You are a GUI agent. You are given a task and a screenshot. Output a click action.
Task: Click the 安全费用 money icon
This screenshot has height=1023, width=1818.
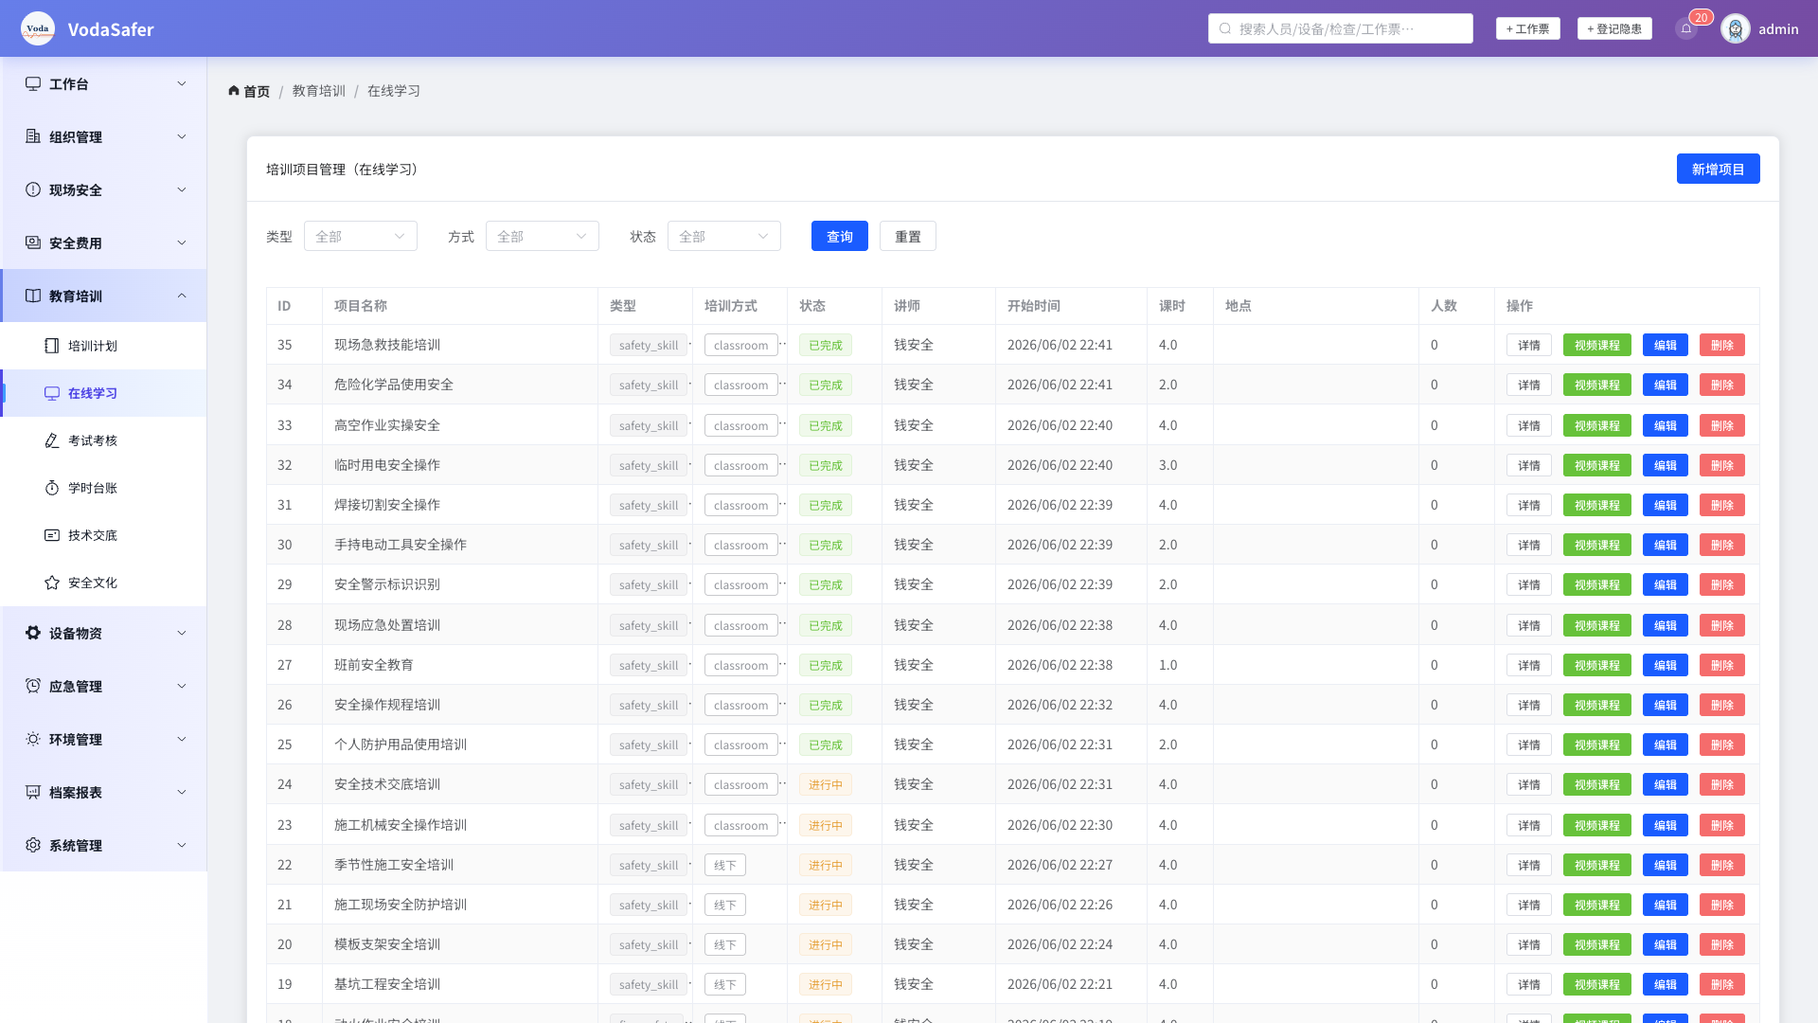pos(33,242)
